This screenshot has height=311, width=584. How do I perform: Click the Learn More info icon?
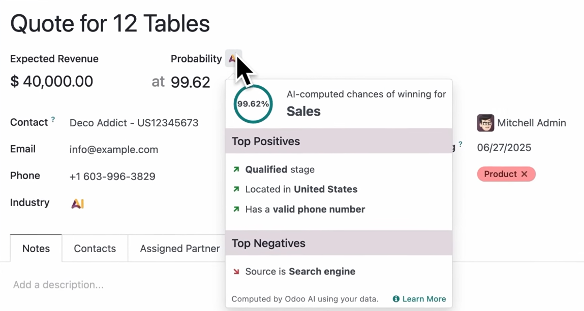point(396,299)
